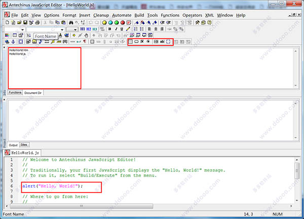The width and height of the screenshot is (304, 219).
Task: Click the yellow circle toolbar icon
Action: tap(104, 22)
